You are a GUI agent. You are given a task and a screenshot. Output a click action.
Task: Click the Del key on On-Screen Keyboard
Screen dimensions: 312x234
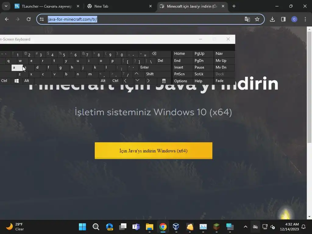(164, 61)
